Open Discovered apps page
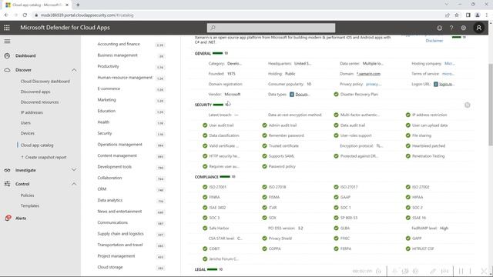The width and height of the screenshot is (493, 277). click(x=35, y=92)
